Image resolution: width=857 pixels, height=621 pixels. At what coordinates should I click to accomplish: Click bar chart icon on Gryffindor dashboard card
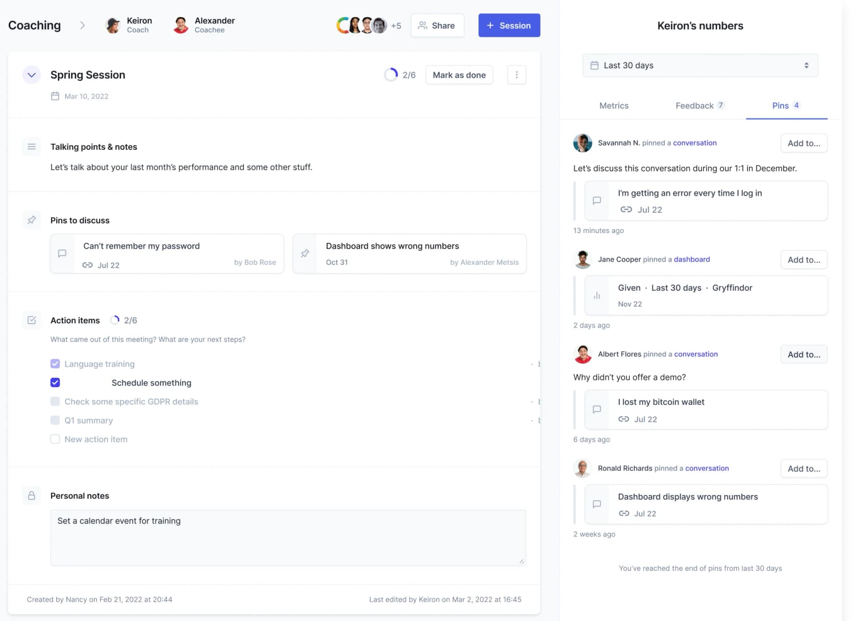point(597,296)
